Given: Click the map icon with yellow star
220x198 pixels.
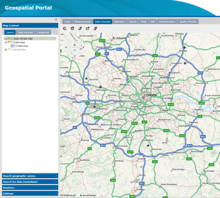Looking at the screenshot, I should coord(72,28).
